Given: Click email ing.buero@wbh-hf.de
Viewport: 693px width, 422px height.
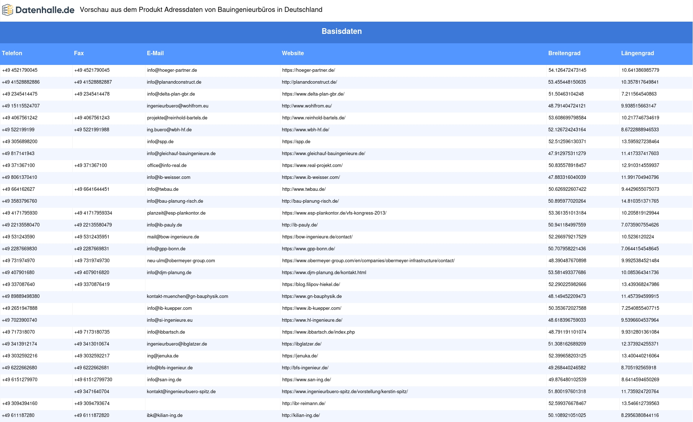Looking at the screenshot, I should [x=169, y=130].
